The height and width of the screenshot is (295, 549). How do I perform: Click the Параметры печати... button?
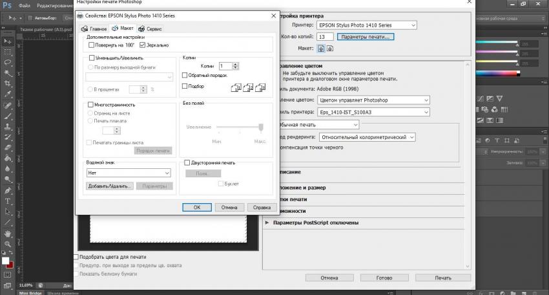pos(366,37)
